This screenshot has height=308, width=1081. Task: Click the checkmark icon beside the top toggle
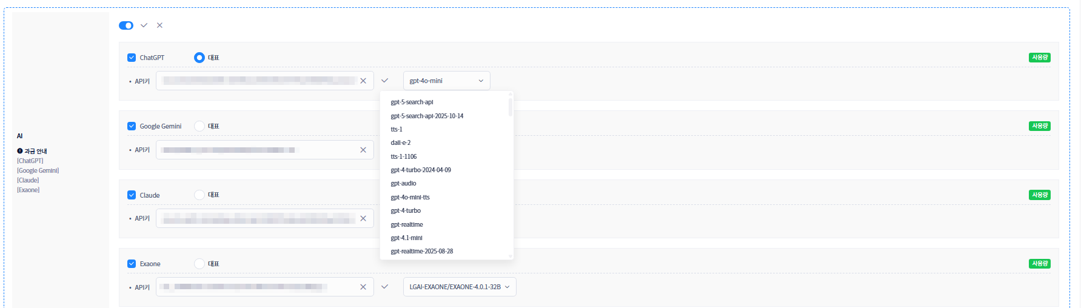click(x=144, y=25)
